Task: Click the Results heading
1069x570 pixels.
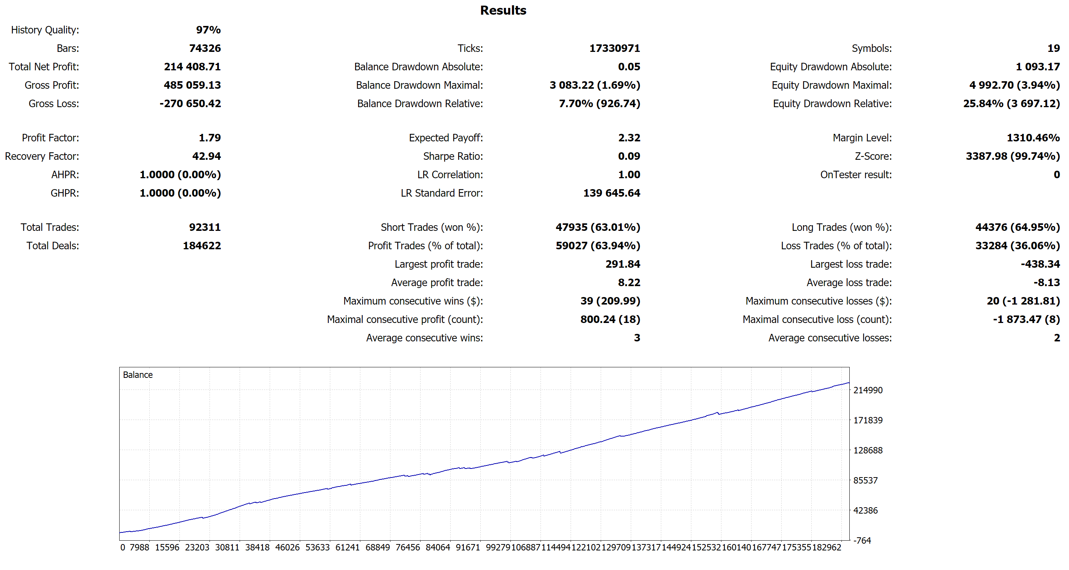Action: [x=503, y=11]
